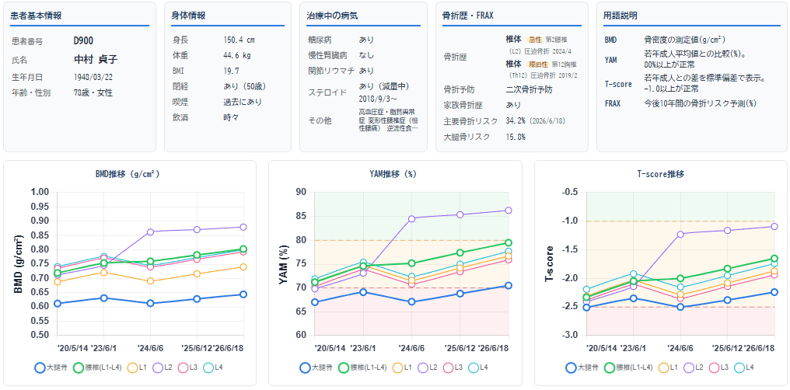This screenshot has width=790, height=390.
Task: Click birth date 1948/03/22
Action: click(92, 77)
